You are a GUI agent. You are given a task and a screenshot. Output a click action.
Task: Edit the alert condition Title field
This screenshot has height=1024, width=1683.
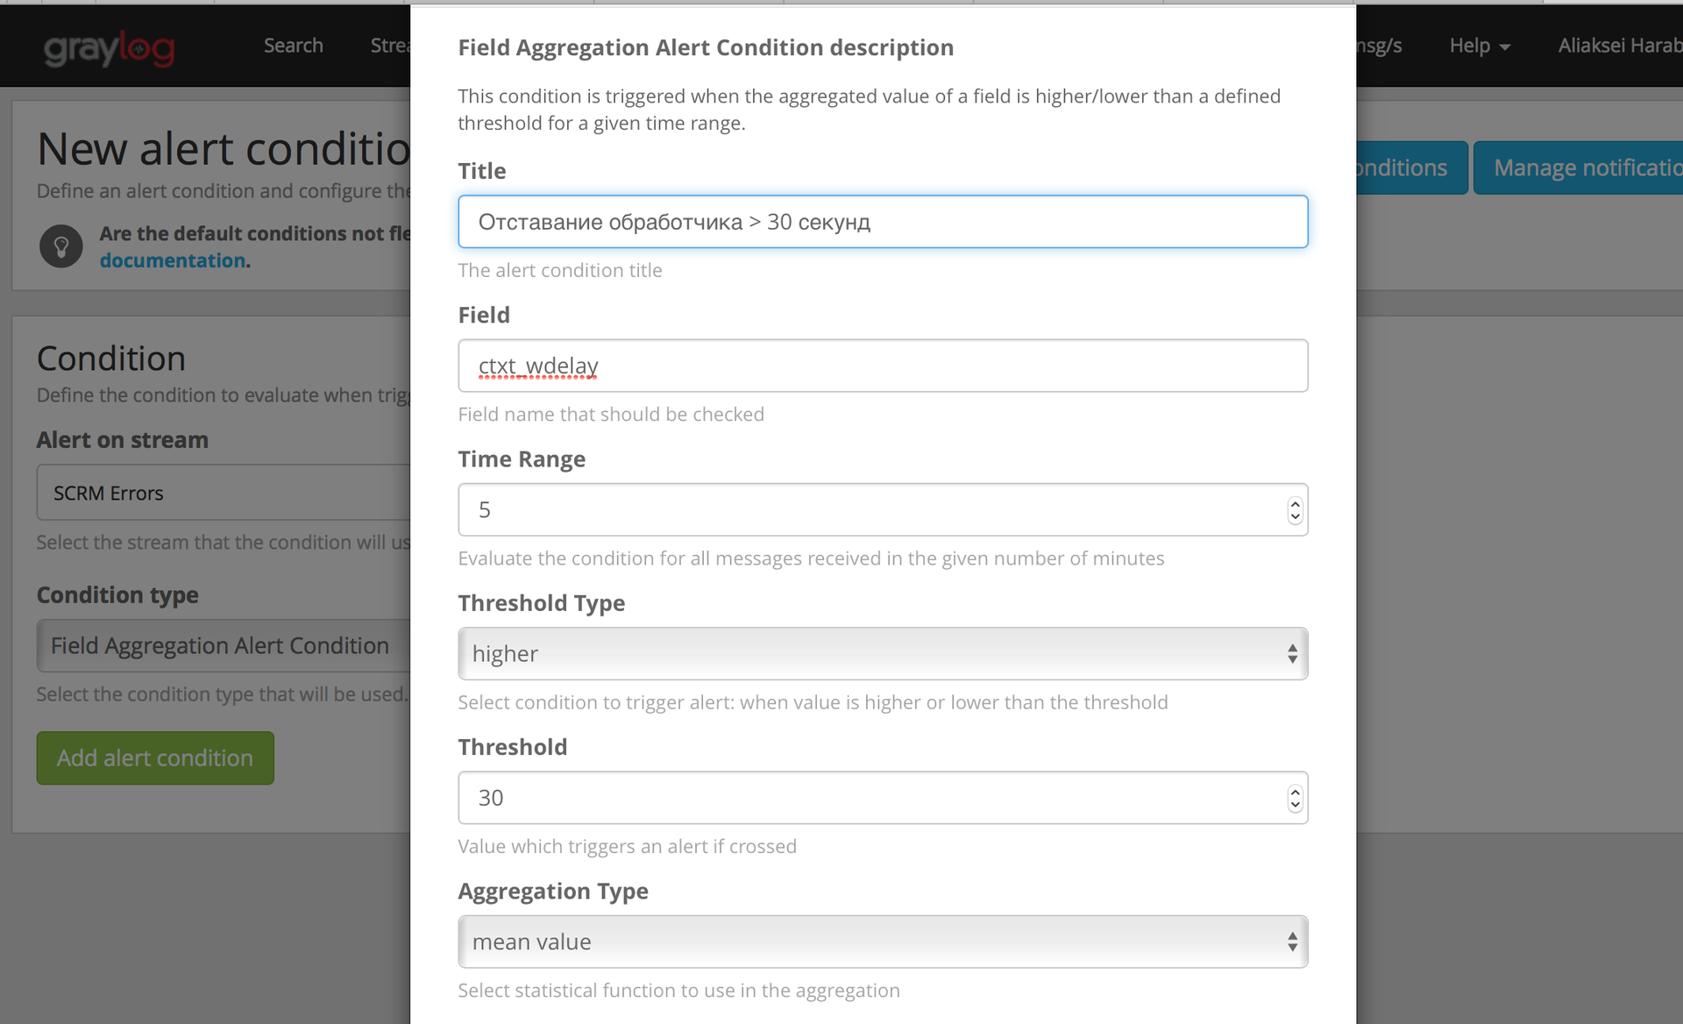pyautogui.click(x=883, y=222)
